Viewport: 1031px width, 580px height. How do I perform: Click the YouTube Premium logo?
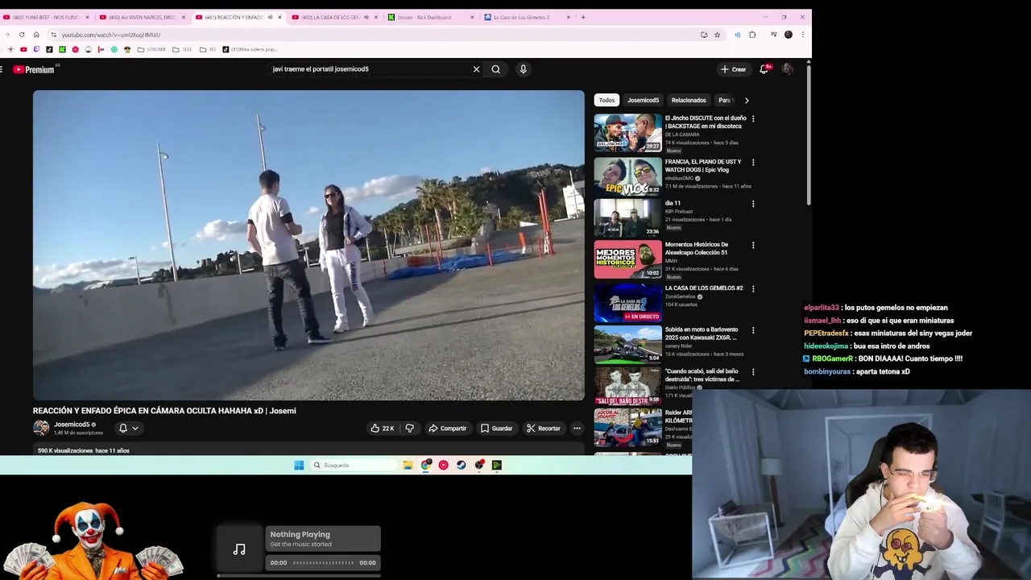coord(34,70)
